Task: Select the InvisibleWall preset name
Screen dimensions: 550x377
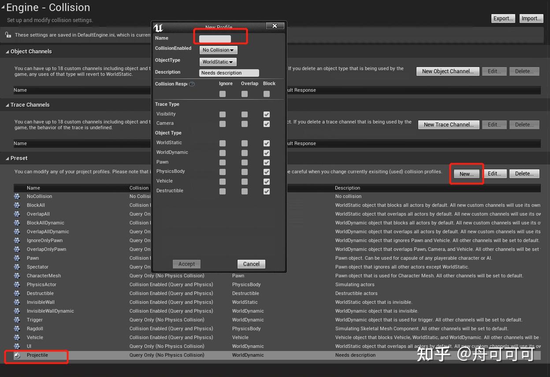Action: pyautogui.click(x=41, y=302)
